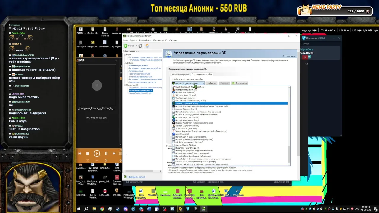Open Chrome from the taskbar

click(102, 209)
